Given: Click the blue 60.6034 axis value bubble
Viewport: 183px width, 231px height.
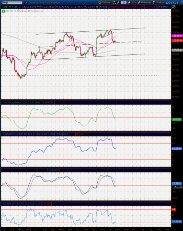Looking at the screenshot, I should point(177,149).
